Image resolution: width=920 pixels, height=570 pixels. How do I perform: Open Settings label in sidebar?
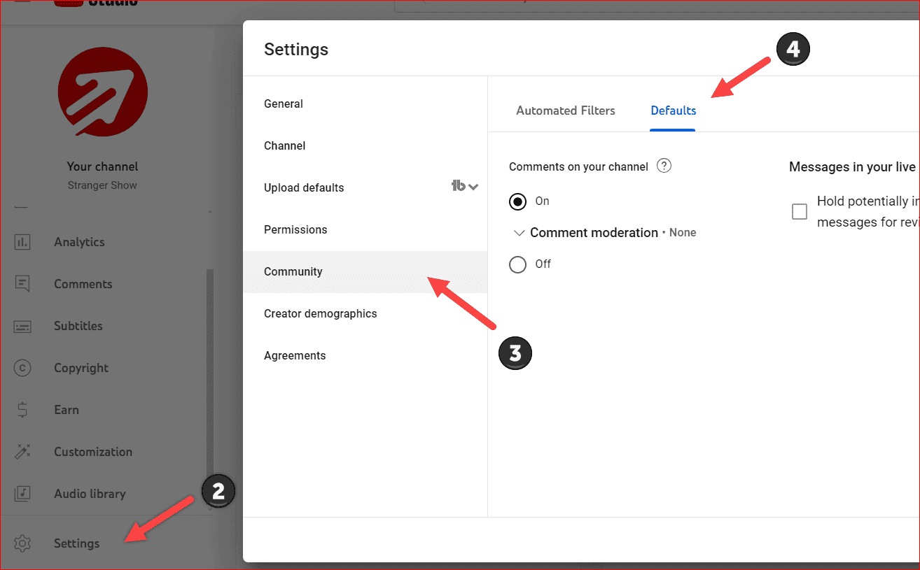77,543
